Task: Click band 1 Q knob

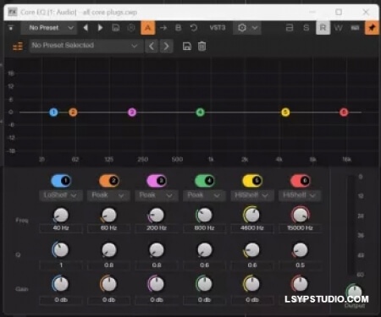Action: pyautogui.click(x=60, y=249)
